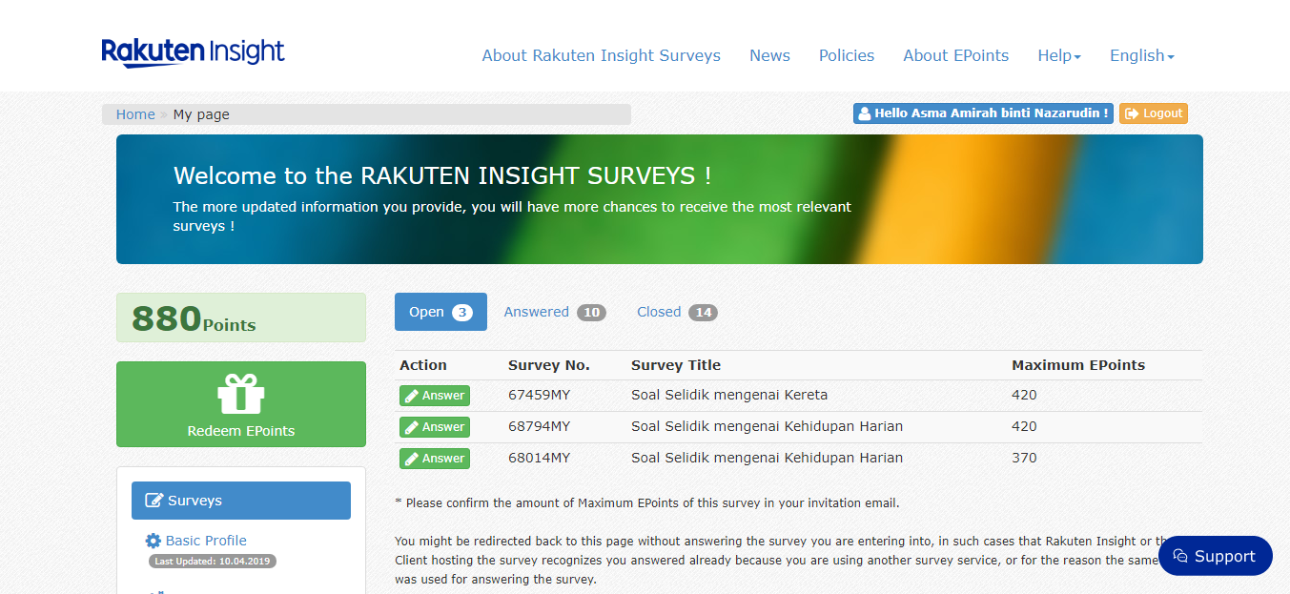1290x594 pixels.
Task: Click Answer button for survey 68014MY
Action: pos(435,459)
